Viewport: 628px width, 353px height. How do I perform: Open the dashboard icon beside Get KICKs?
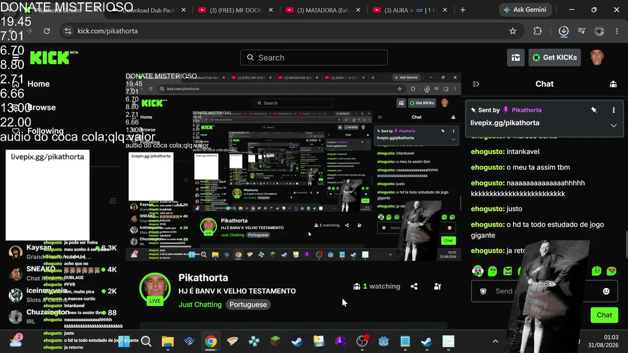[x=516, y=57]
